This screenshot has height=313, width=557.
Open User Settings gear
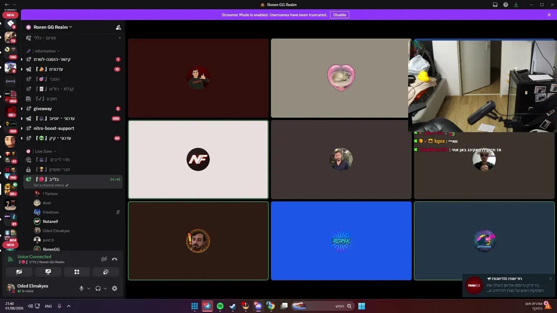[114, 288]
